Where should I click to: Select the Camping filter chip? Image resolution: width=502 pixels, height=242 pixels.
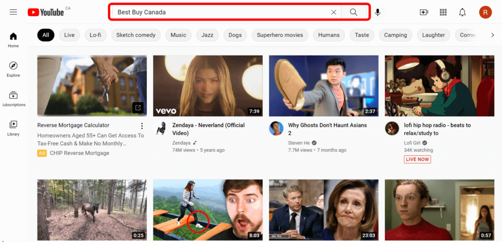click(x=396, y=35)
